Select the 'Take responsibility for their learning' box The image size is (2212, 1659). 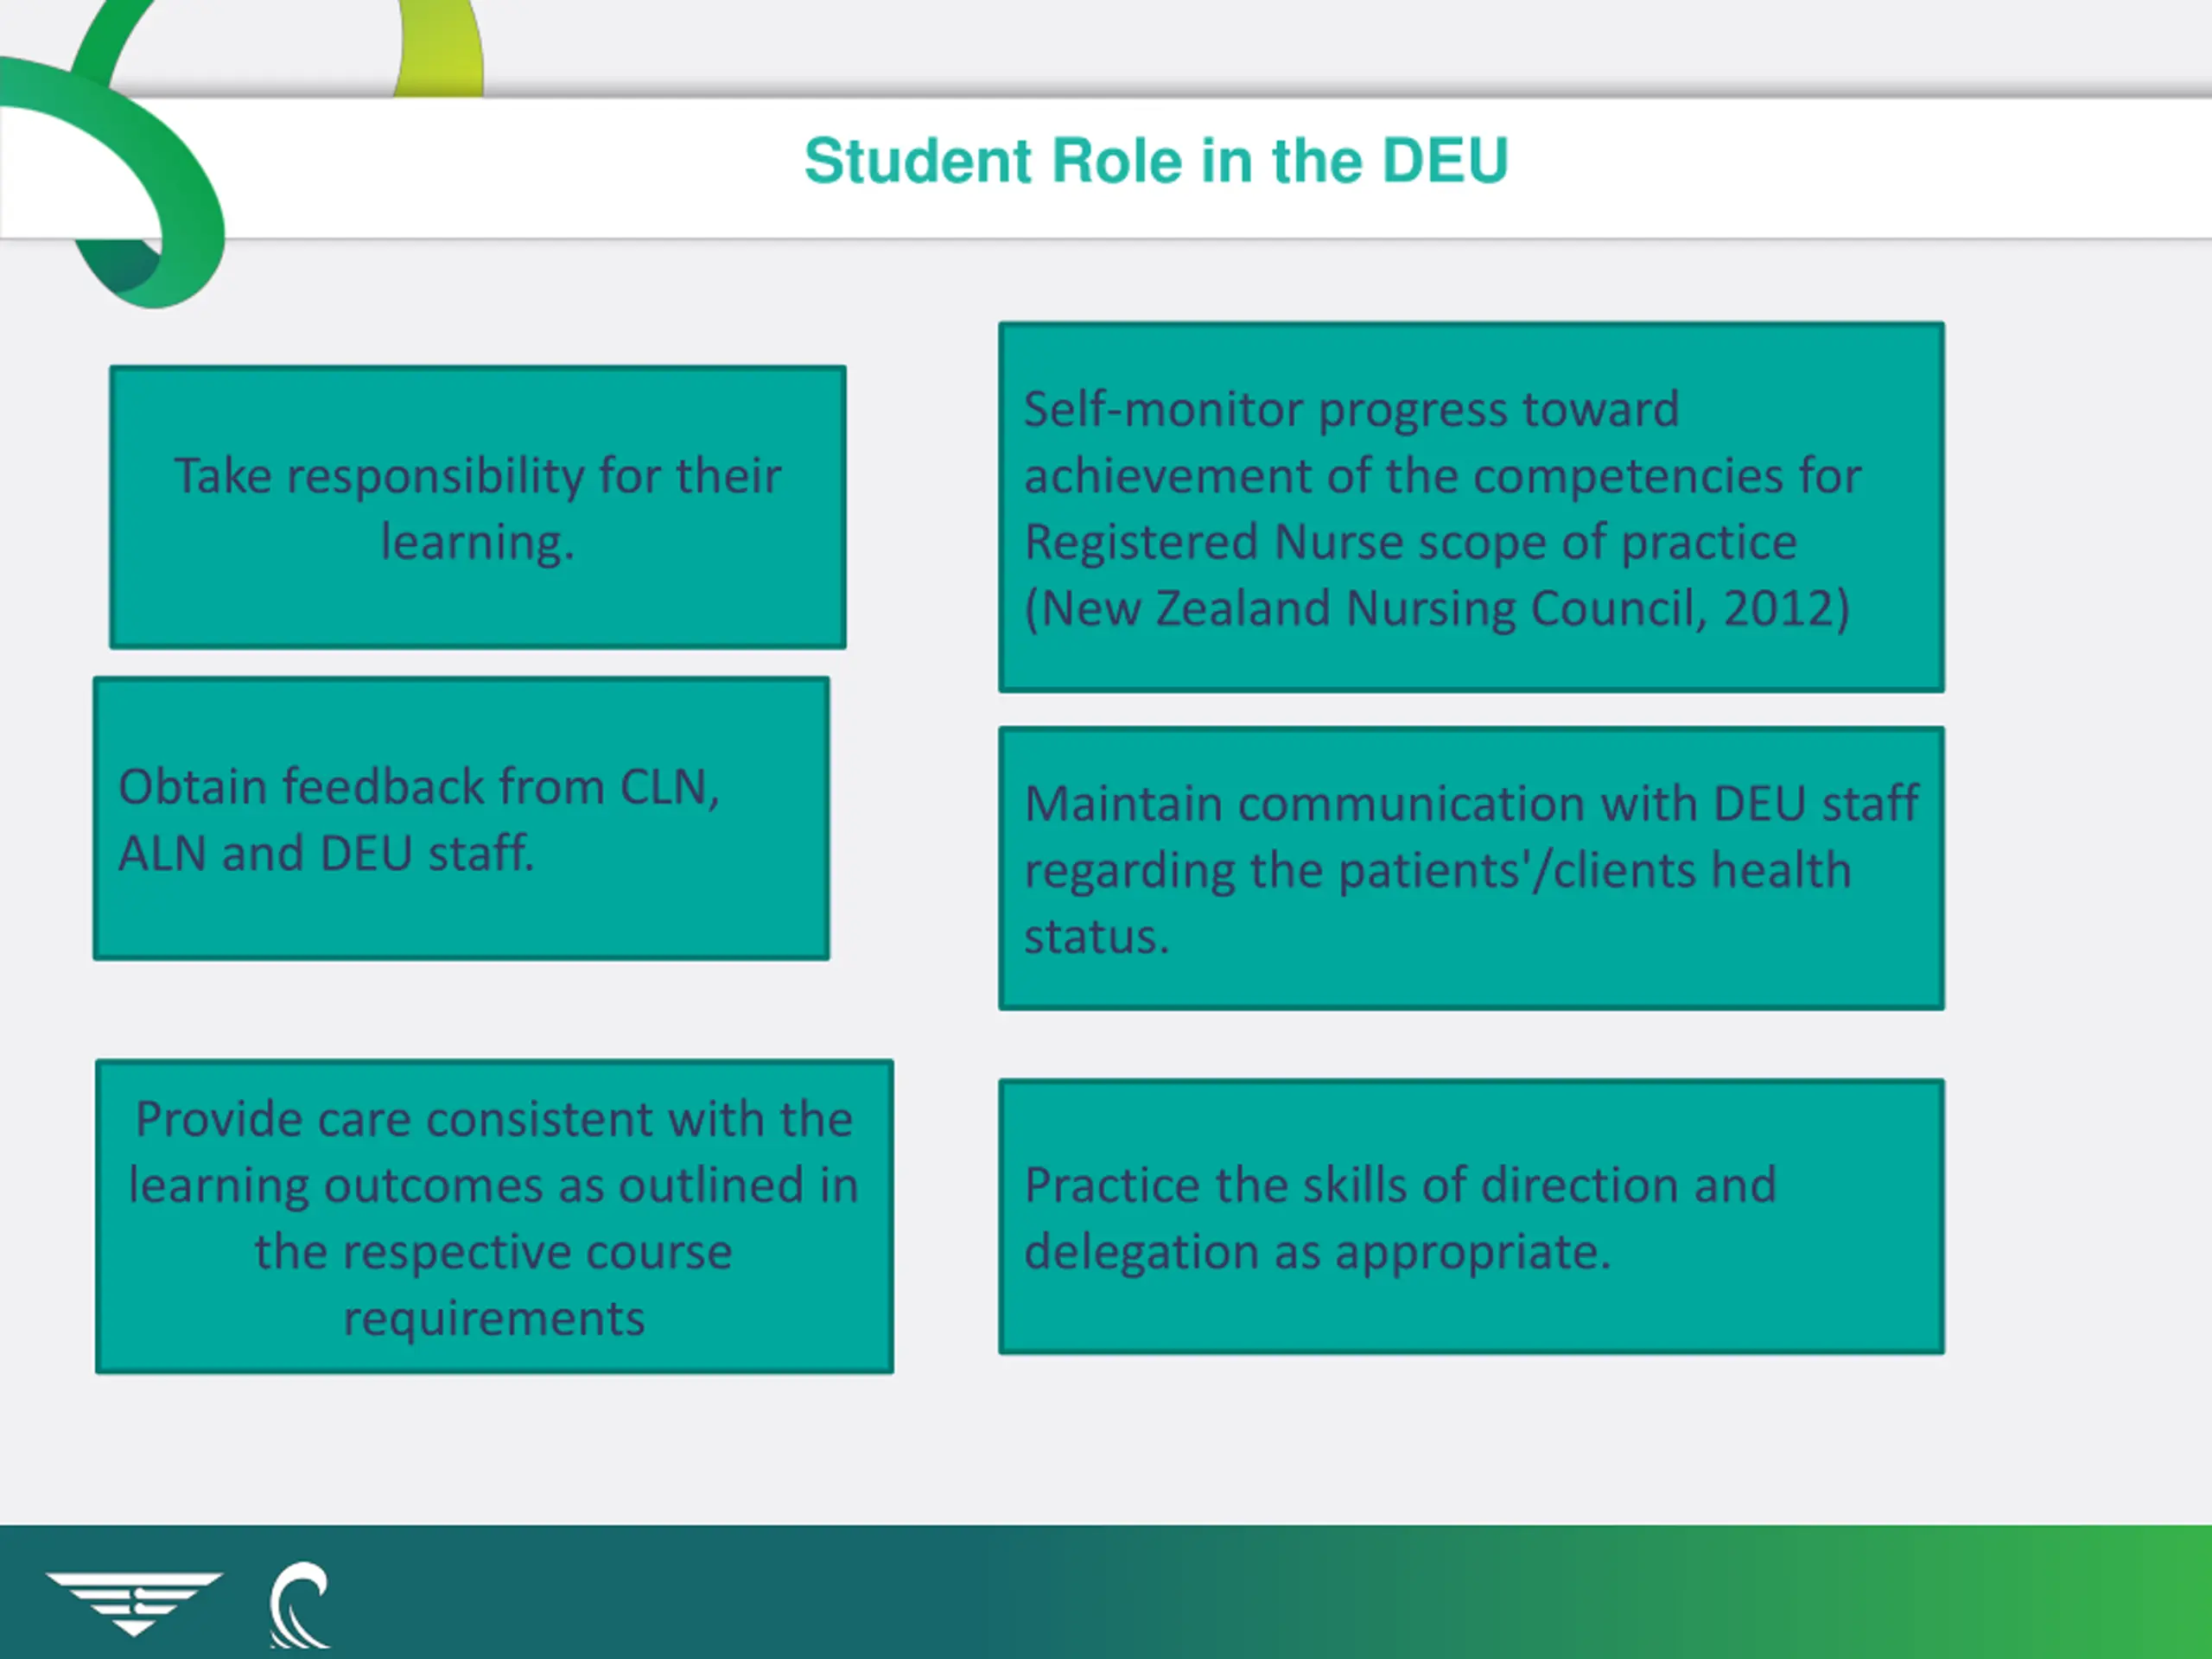click(478, 507)
